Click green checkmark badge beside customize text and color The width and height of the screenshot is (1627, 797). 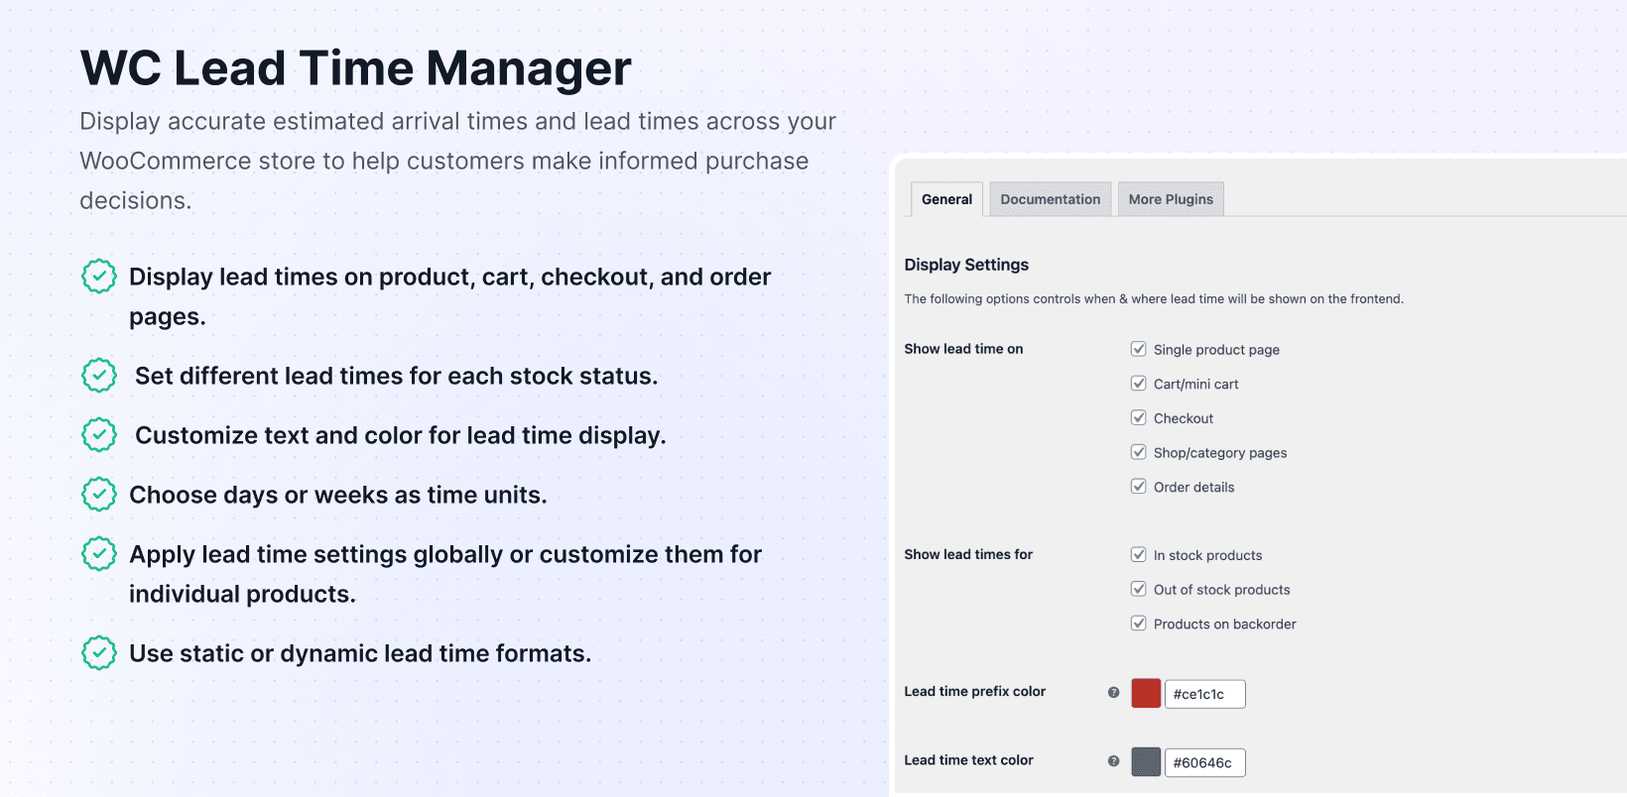99,434
